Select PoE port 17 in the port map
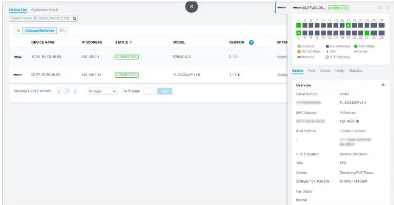Image resolution: width=394 pixels, height=205 pixels. pos(348,25)
